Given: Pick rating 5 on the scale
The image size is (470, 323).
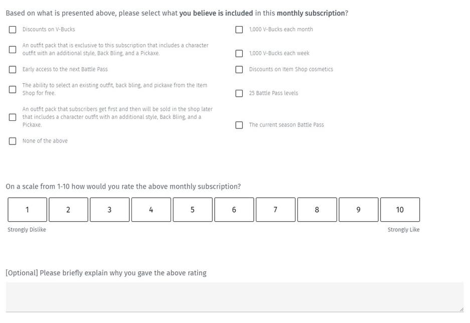Looking at the screenshot, I should (x=193, y=210).
